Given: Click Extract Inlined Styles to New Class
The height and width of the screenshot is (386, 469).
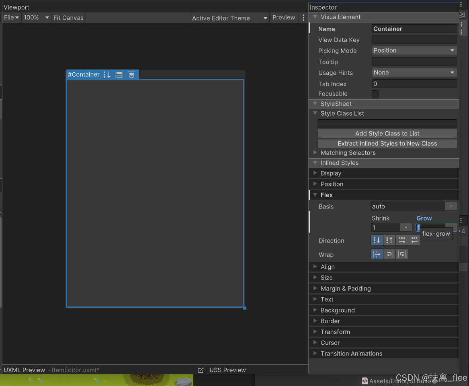Looking at the screenshot, I should [x=387, y=143].
